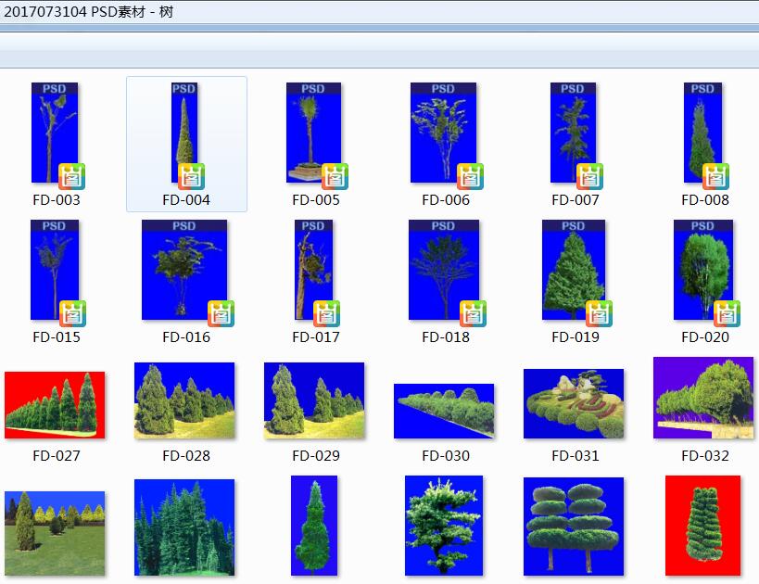Click the file name "FD-004"
Viewport: 759px width, 584px height.
point(186,200)
